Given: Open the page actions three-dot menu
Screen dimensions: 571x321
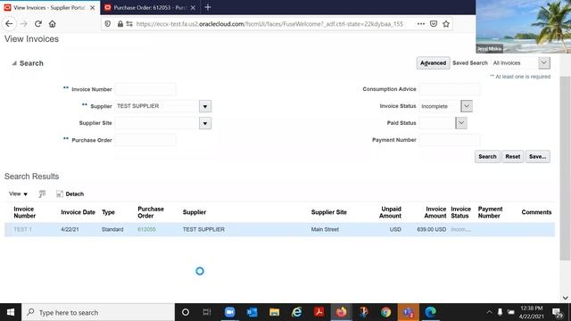Looking at the screenshot, I should click(x=421, y=24).
